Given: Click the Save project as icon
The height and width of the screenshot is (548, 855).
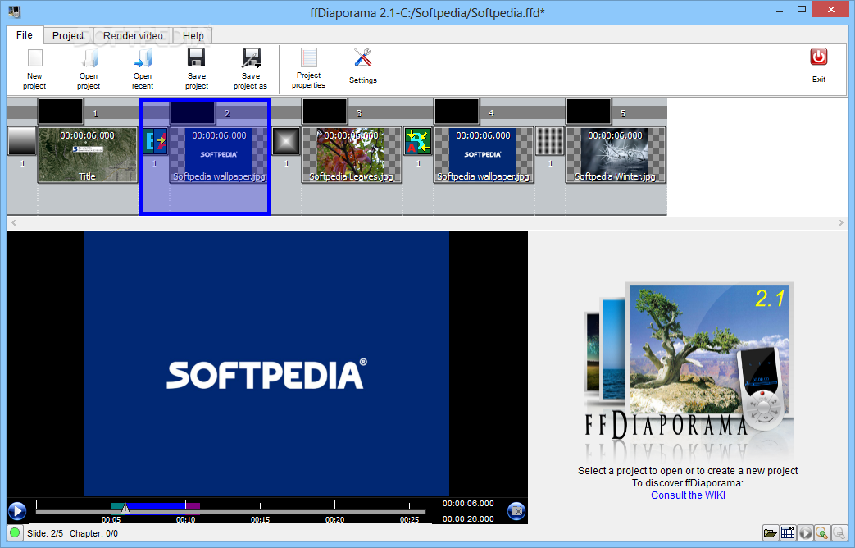Looking at the screenshot, I should click(x=251, y=58).
